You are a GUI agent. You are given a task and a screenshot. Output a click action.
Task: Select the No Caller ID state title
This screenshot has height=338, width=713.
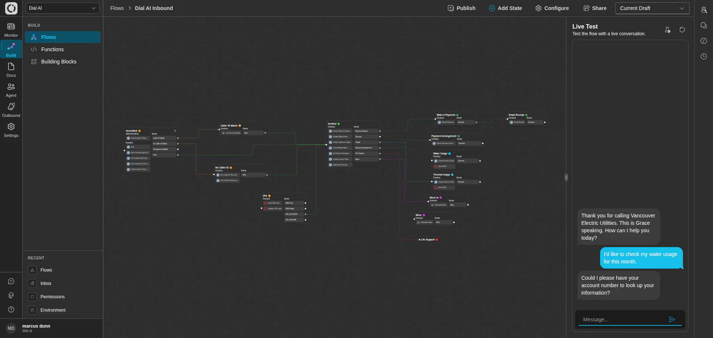tap(222, 168)
